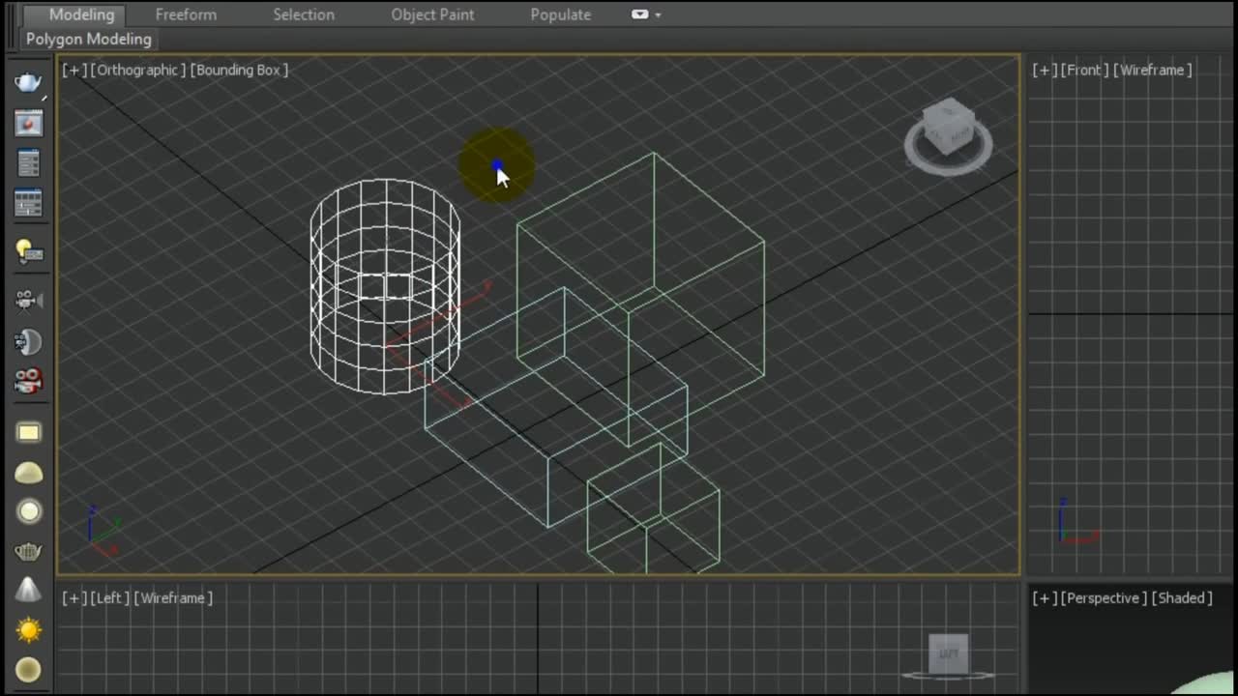Open [+] menu of Left viewport
This screenshot has height=696, width=1238.
[x=74, y=597]
